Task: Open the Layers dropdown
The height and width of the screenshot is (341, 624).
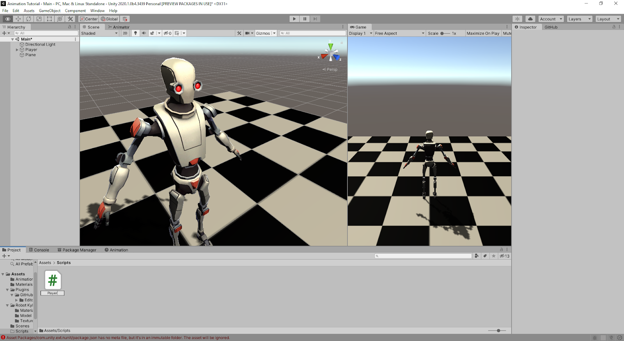Action: click(x=580, y=19)
